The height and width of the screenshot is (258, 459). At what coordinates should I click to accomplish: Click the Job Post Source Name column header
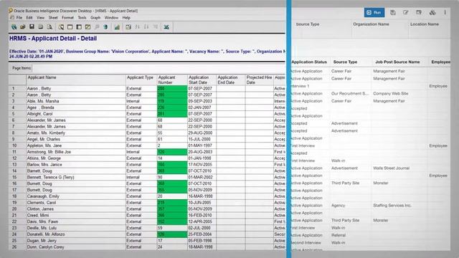tap(397, 62)
